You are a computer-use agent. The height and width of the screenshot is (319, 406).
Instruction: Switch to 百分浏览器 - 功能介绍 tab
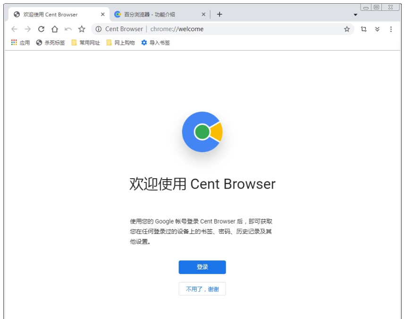[160, 14]
